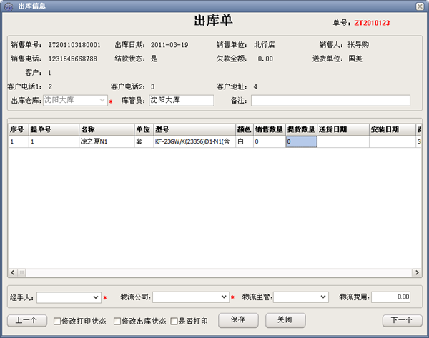Screen dimensions: 429x338
Task: Close the 出库信息 dialog with X button
Action: click(420, 6)
